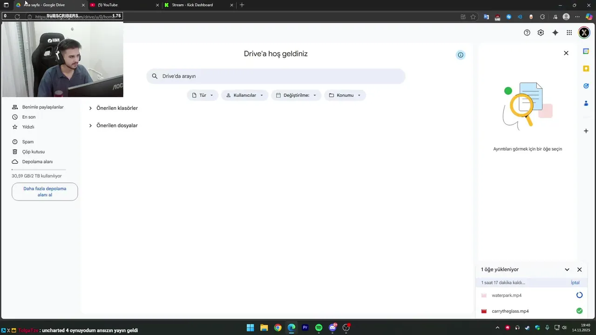The height and width of the screenshot is (335, 596).
Task: Click İptal to cancel the upload
Action: point(575,282)
